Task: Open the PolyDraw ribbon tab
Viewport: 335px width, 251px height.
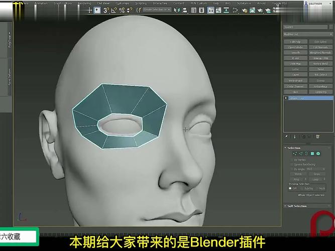Action: [x=10, y=40]
